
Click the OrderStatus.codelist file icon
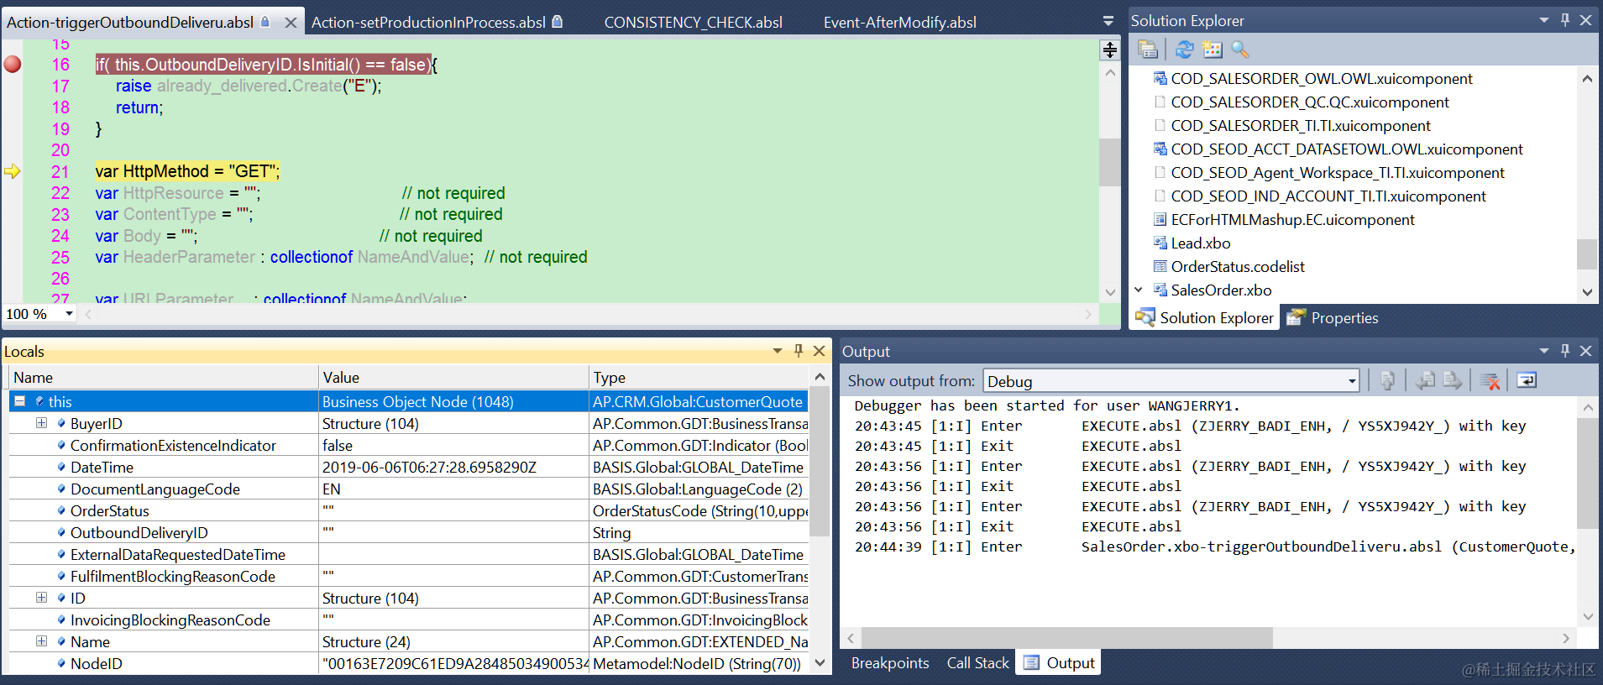coord(1160,266)
